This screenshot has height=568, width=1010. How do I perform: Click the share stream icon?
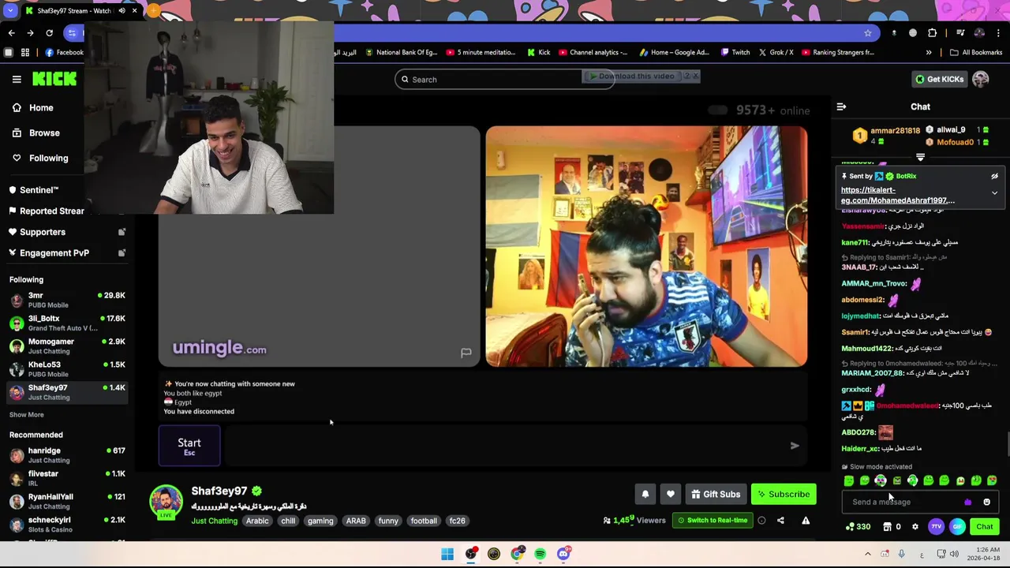click(780, 521)
